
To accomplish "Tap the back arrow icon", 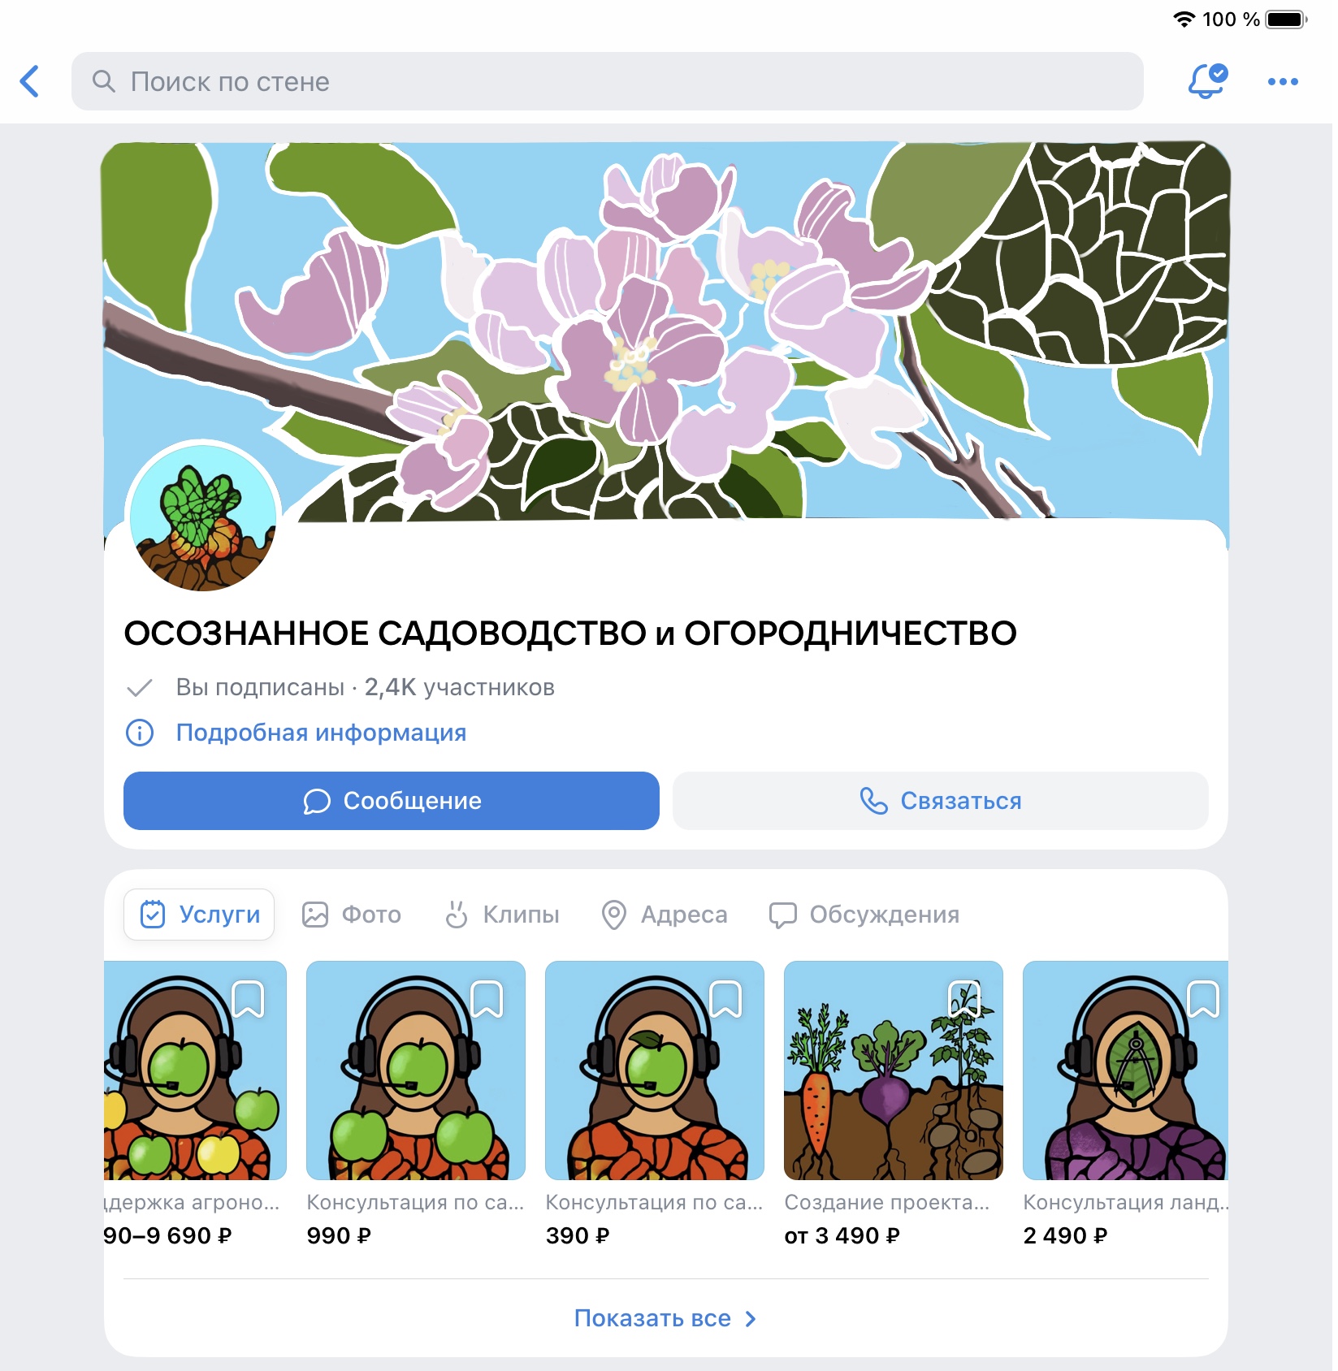I will pos(30,81).
